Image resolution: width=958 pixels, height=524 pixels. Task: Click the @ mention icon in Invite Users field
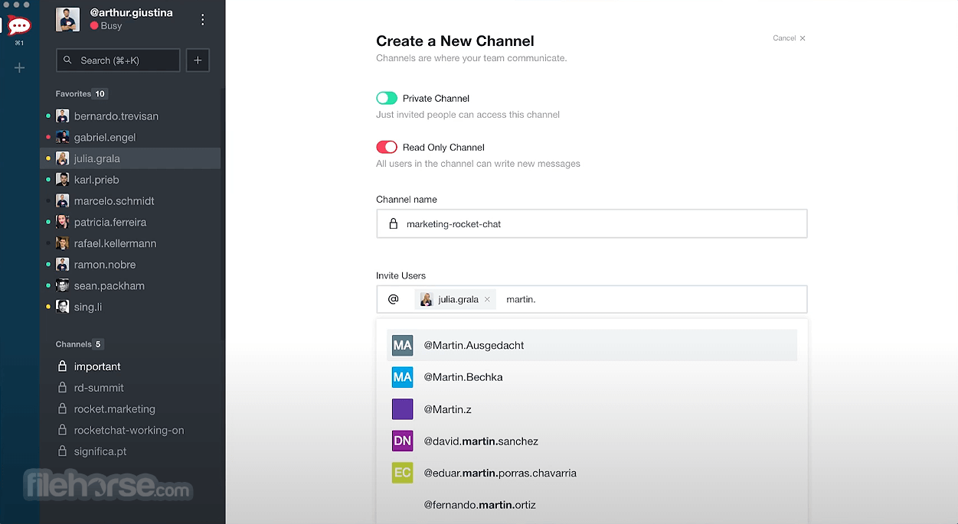[x=394, y=298]
